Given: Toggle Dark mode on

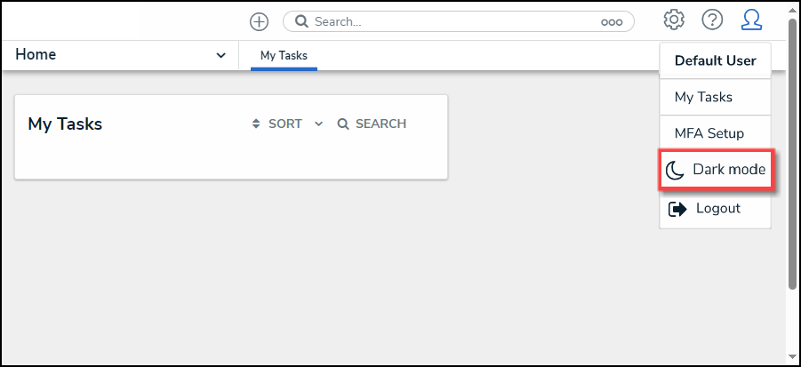Looking at the screenshot, I should pos(716,170).
